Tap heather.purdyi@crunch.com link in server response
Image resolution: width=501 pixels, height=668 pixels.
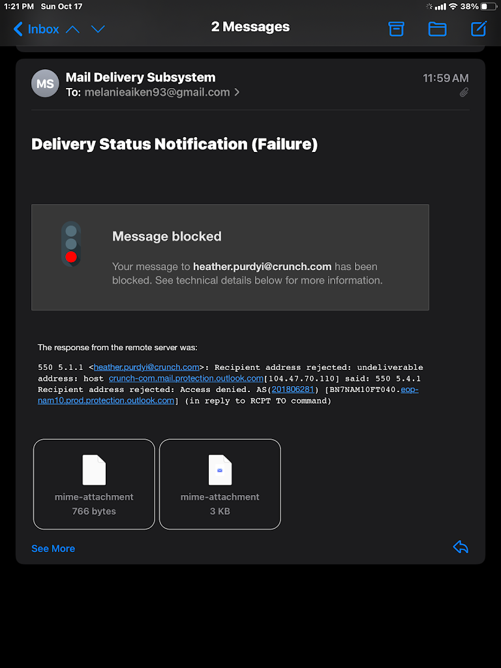tap(146, 367)
